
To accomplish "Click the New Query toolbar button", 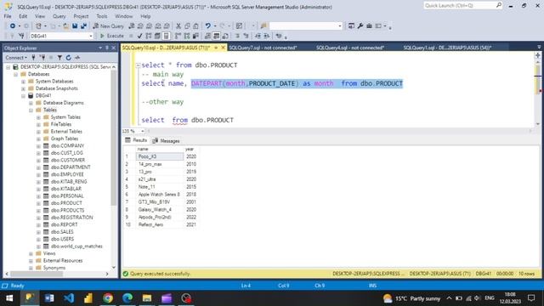I will tap(108, 26).
